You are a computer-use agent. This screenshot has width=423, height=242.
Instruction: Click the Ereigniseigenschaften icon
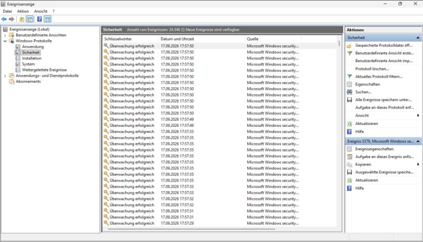[349, 149]
